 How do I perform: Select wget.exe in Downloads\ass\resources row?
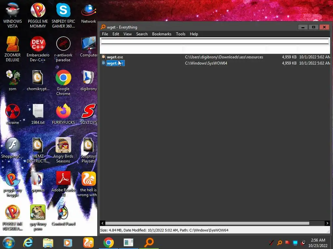click(x=215, y=57)
